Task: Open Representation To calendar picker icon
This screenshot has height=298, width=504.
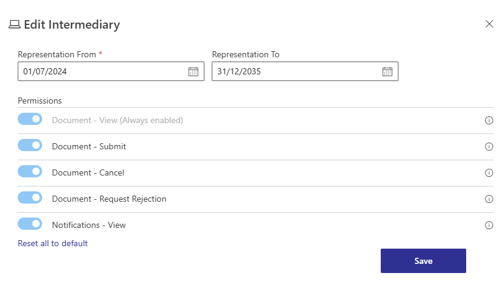Action: pos(387,71)
